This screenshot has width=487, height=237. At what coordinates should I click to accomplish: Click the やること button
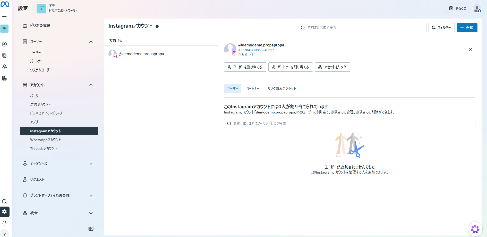(458, 8)
